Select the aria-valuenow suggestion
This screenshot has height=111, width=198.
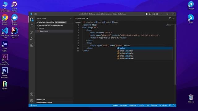pos(145,56)
